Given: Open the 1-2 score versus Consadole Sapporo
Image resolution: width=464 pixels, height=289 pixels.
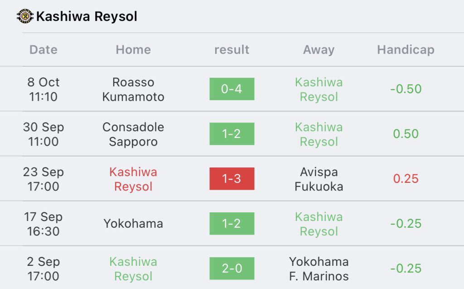Looking at the screenshot, I should click(232, 134).
